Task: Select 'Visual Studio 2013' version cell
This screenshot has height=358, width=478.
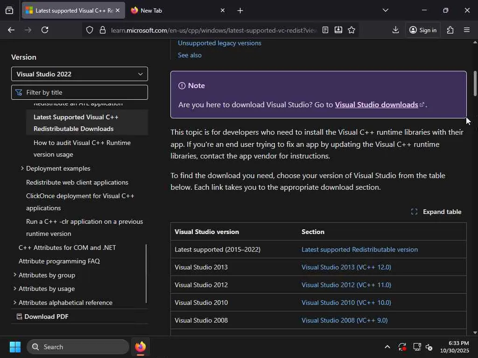Action: [234, 267]
